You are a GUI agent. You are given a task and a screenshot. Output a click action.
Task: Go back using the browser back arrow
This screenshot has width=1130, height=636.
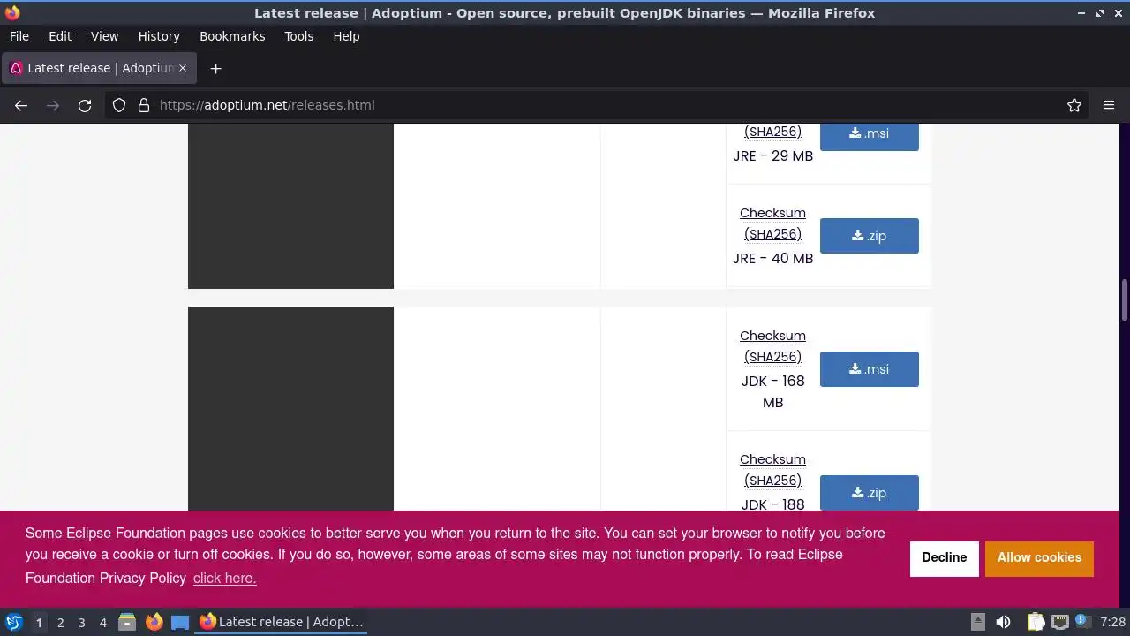pyautogui.click(x=21, y=105)
